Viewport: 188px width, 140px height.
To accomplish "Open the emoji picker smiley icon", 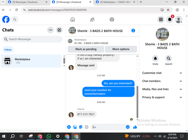I will click(x=127, y=127).
